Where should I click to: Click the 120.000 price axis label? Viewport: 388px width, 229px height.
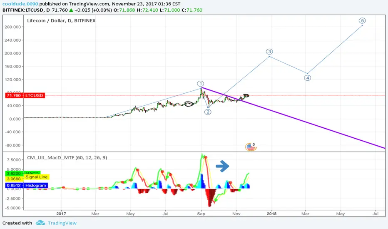point(12,80)
